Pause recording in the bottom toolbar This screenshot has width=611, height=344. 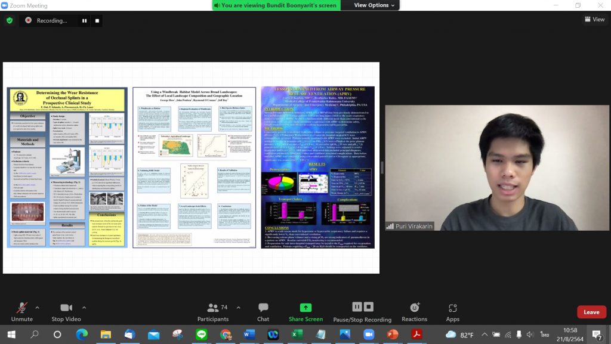point(357,307)
